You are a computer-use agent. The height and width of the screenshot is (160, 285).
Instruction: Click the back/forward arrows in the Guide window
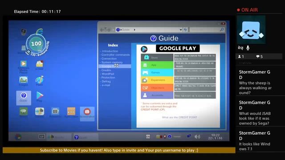[x=105, y=30]
